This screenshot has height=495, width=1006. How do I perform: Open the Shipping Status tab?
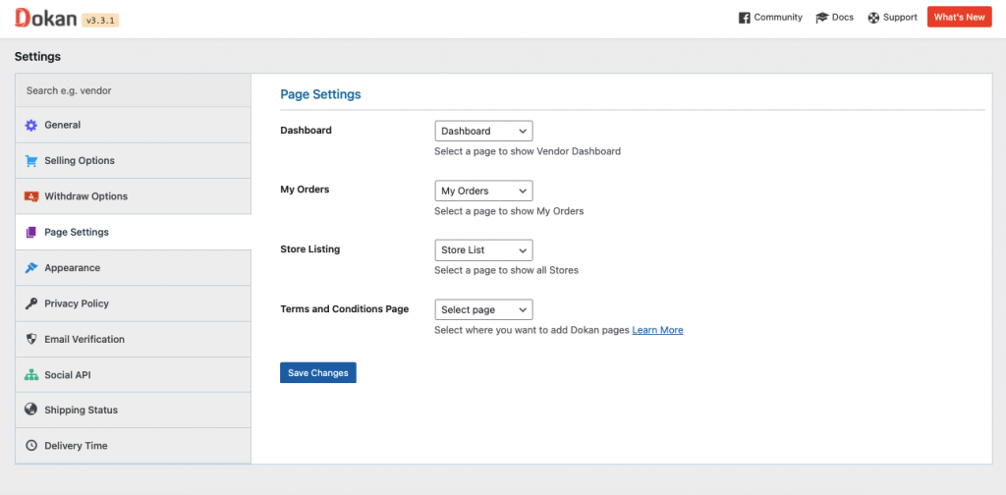pos(134,411)
